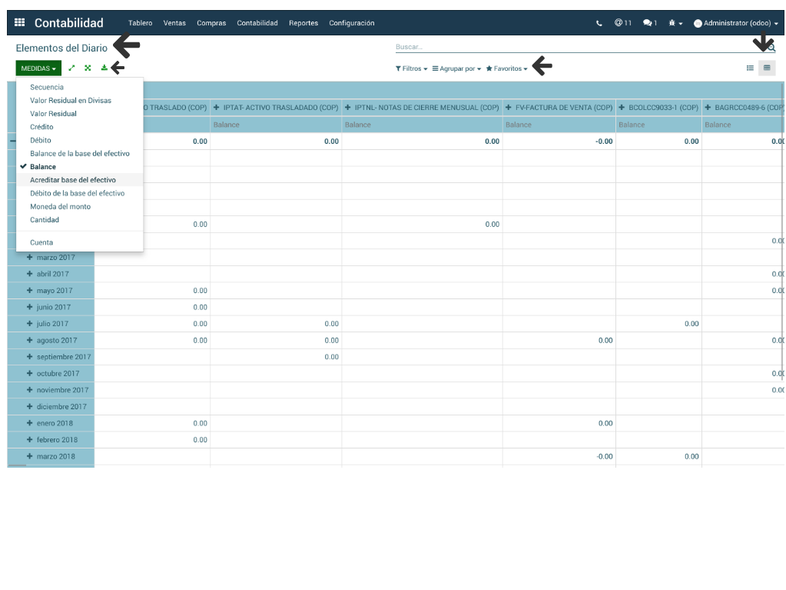Viewport: 786px width, 590px height.
Task: Open the conversations chat icon
Action: (649, 23)
